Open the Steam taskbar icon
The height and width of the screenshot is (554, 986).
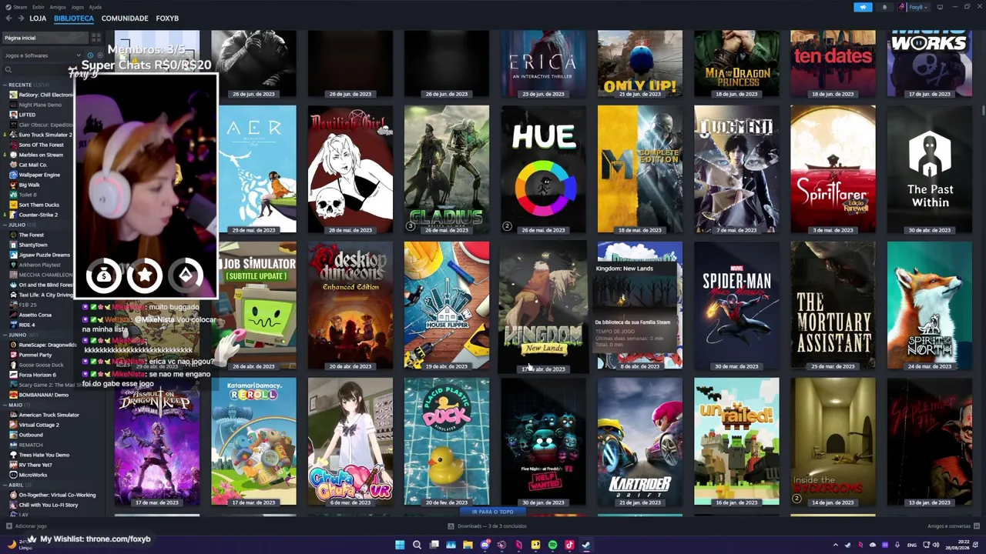coord(586,545)
